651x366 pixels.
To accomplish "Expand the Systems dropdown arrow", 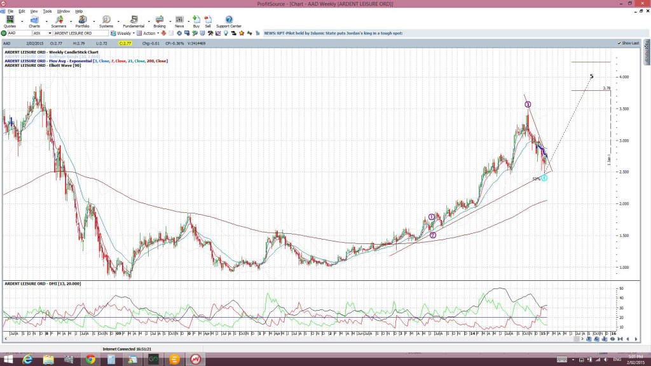I will pos(118,22).
